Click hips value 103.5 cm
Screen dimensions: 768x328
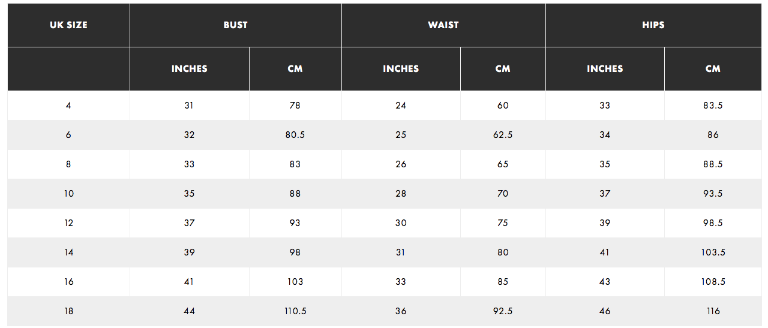point(713,252)
